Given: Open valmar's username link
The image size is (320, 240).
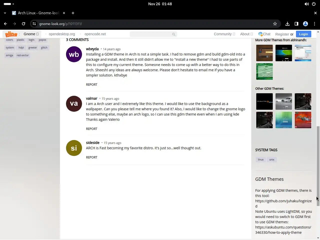Looking at the screenshot, I should point(91,98).
